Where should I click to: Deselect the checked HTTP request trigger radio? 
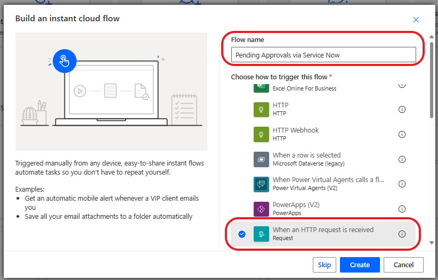pos(242,234)
